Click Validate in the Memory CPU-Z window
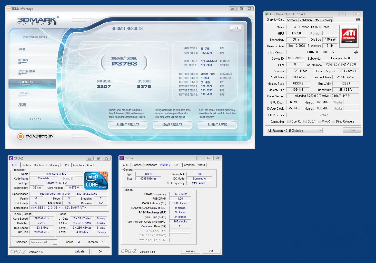Image resolution: width=376 pixels, height=263 pixels. [x=190, y=251]
